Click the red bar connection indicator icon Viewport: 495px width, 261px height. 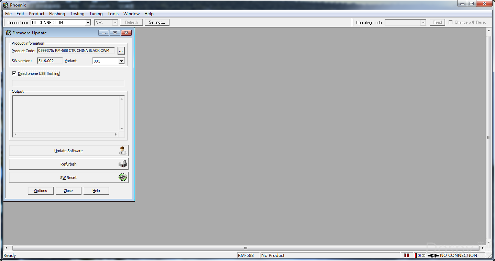[x=416, y=255]
